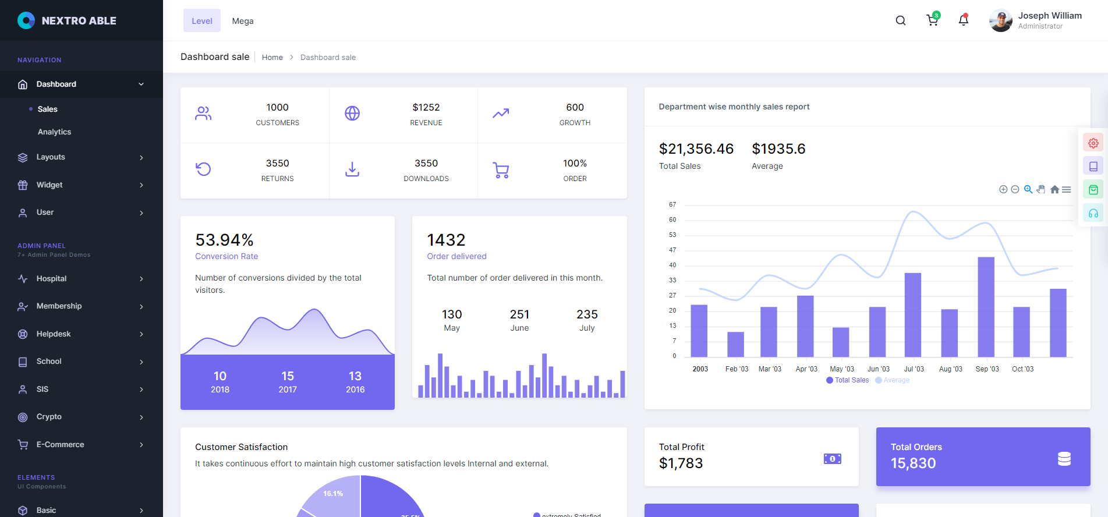The width and height of the screenshot is (1108, 517).
Task: Click the 16.1% pie chart slice
Action: [x=335, y=495]
